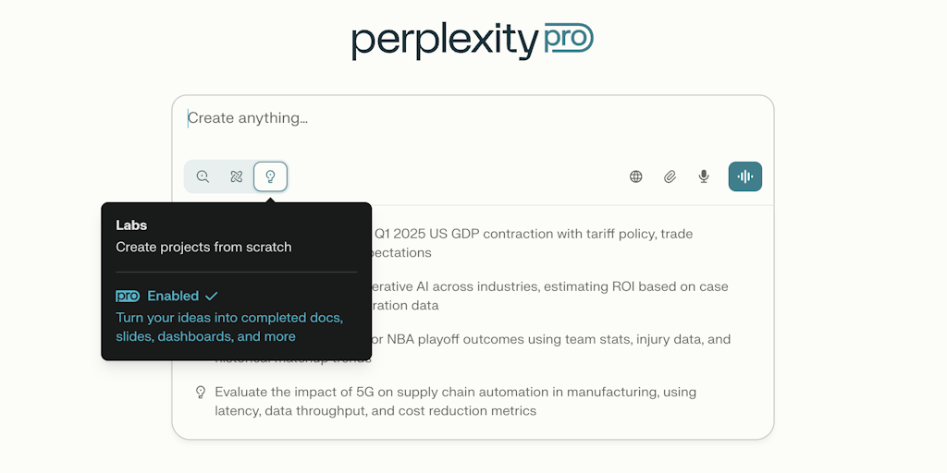The height and width of the screenshot is (473, 947).
Task: Click the lightbulb icon beside the 5G suggestion
Action: (201, 393)
